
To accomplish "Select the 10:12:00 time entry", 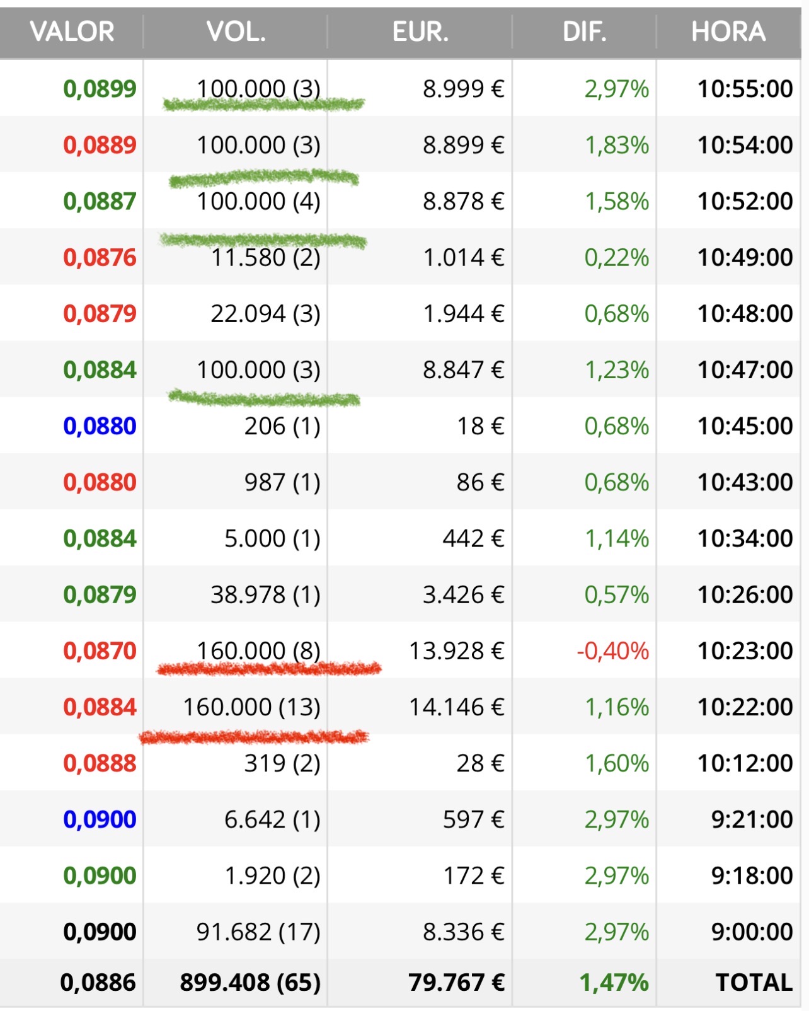I will (745, 763).
